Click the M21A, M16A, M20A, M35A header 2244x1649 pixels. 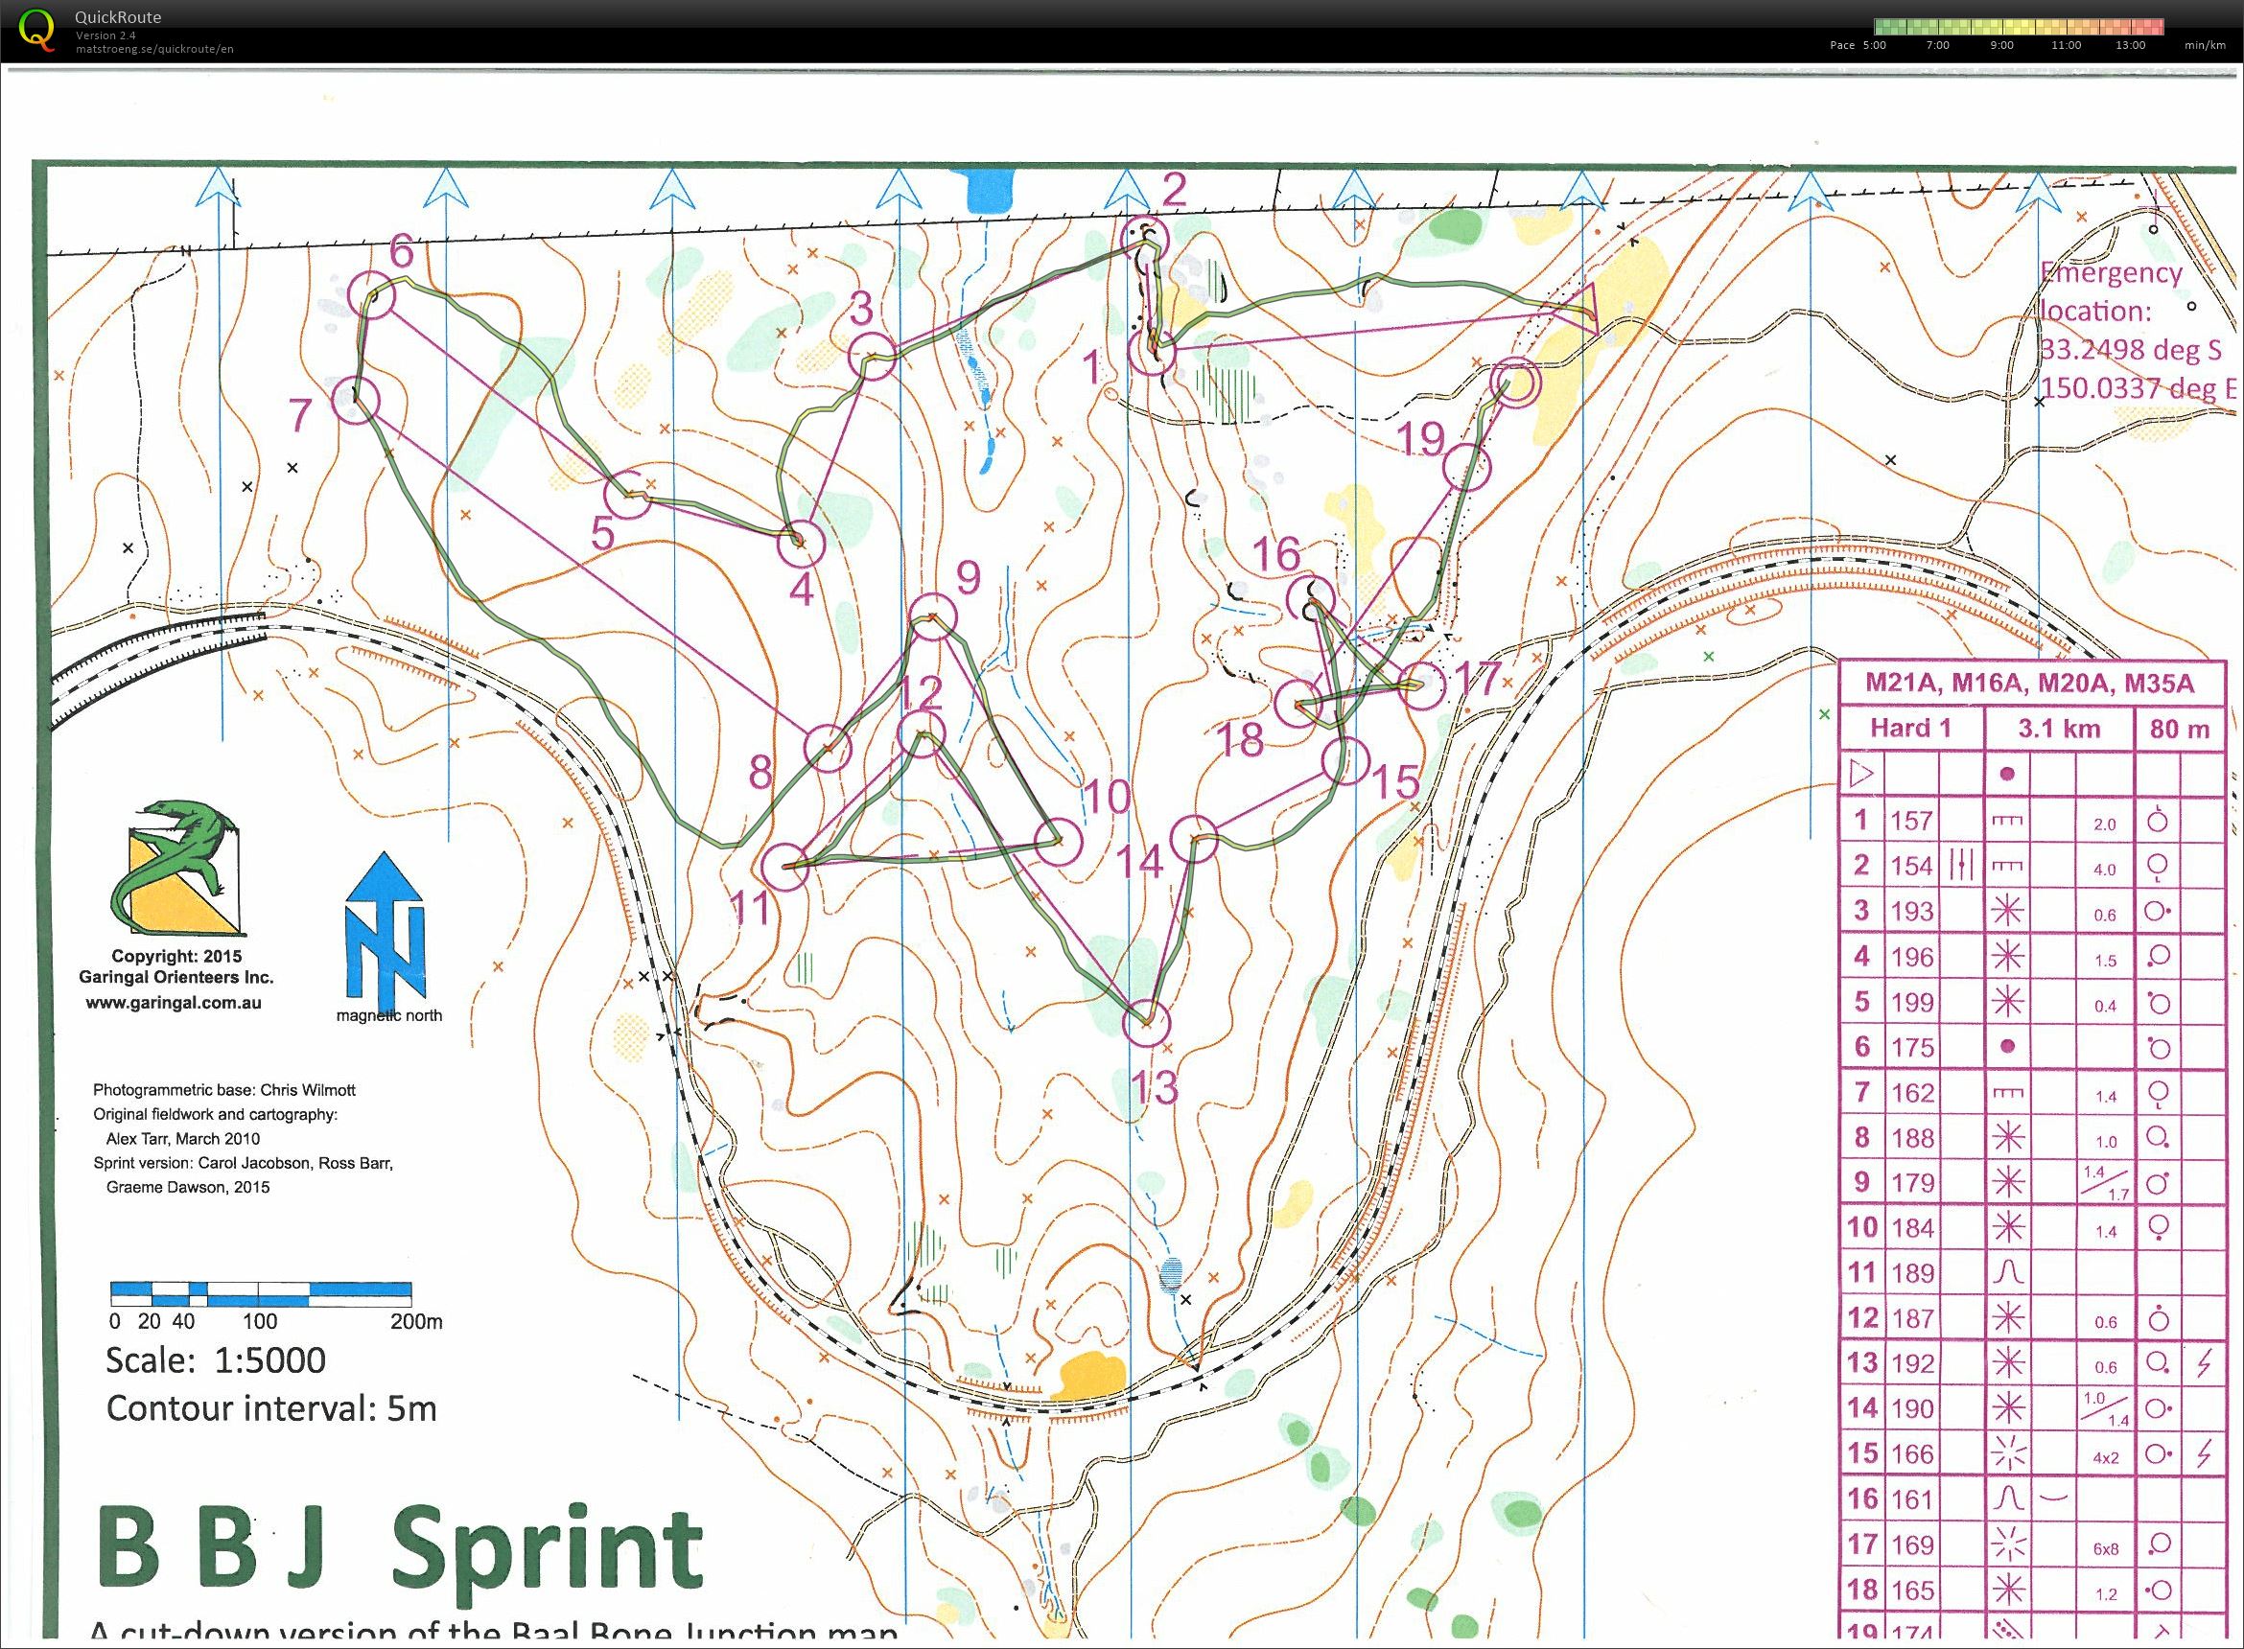[2030, 684]
